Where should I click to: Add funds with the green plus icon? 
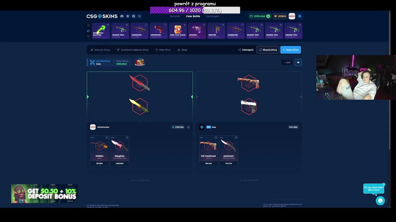coord(268,16)
